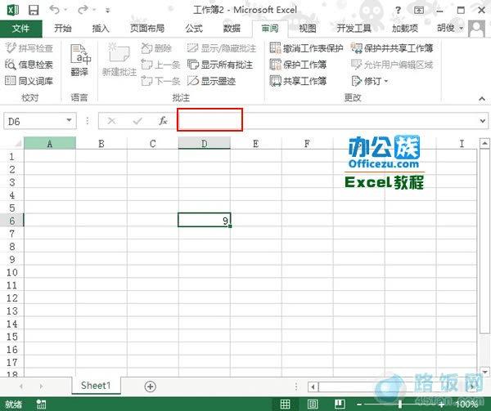
Task: Save the workbook with the floppy icon
Action: tap(34, 10)
